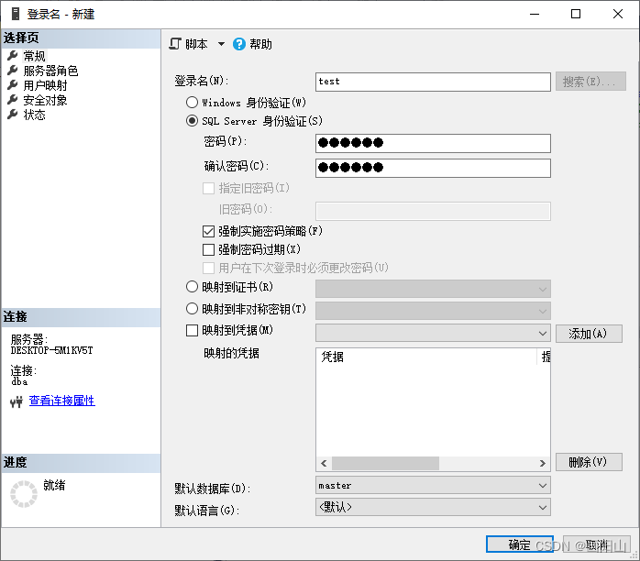Click the wrench icon beside 常规
Screen dimensions: 640x561
click(13, 56)
